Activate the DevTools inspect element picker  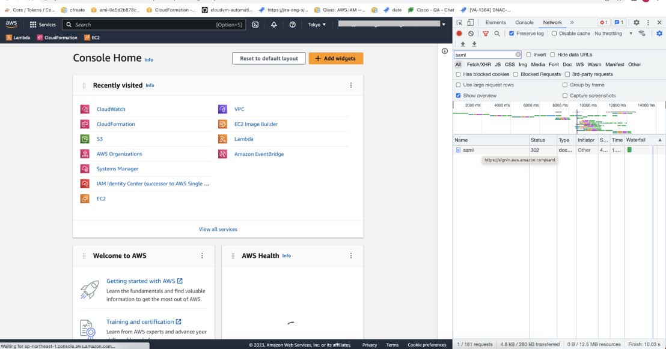(x=459, y=22)
